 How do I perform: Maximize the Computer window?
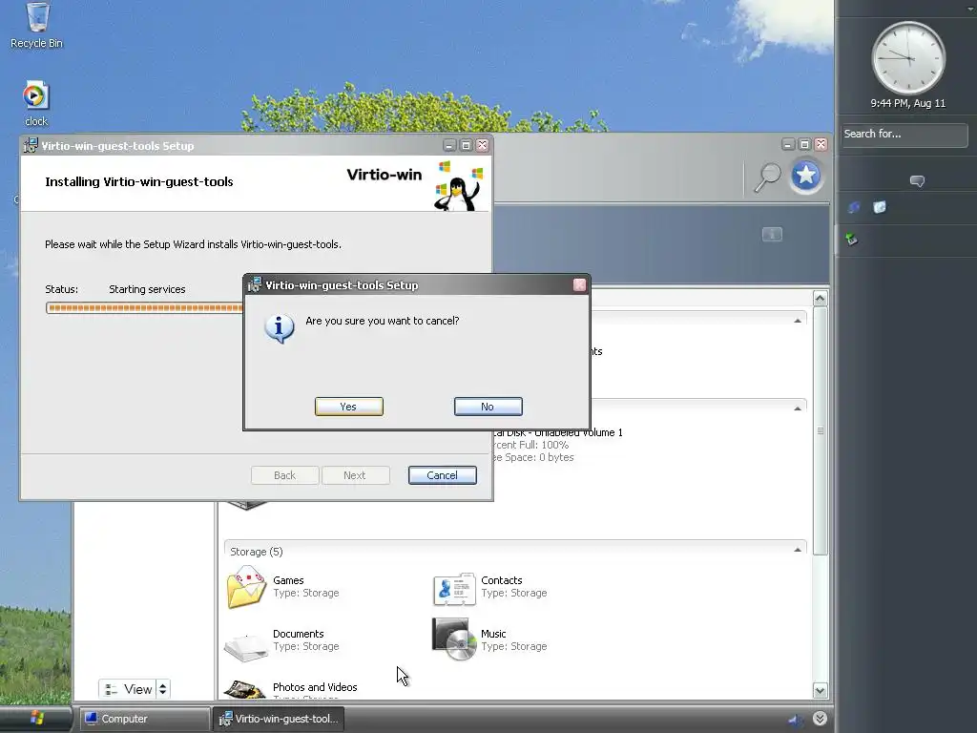804,145
